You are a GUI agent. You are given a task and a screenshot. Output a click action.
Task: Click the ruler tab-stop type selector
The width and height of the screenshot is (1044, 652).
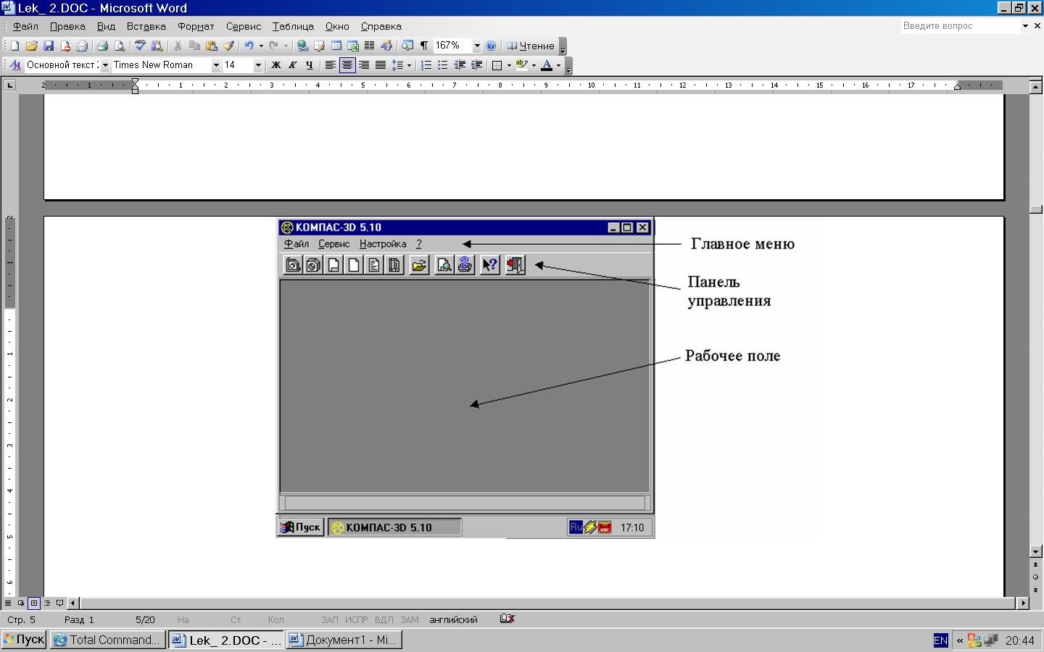[9, 85]
